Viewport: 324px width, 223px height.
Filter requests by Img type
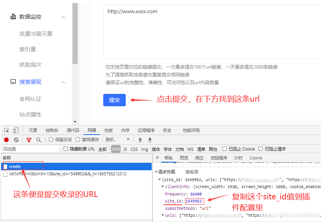(x=144, y=149)
